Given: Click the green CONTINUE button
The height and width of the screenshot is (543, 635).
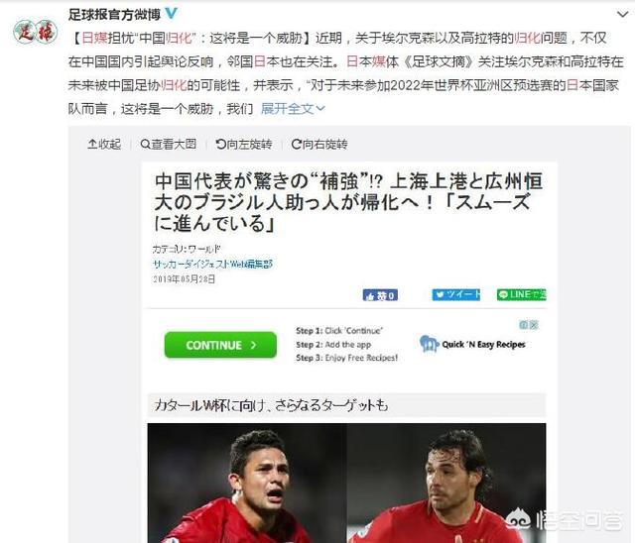Looking at the screenshot, I should pyautogui.click(x=220, y=345).
